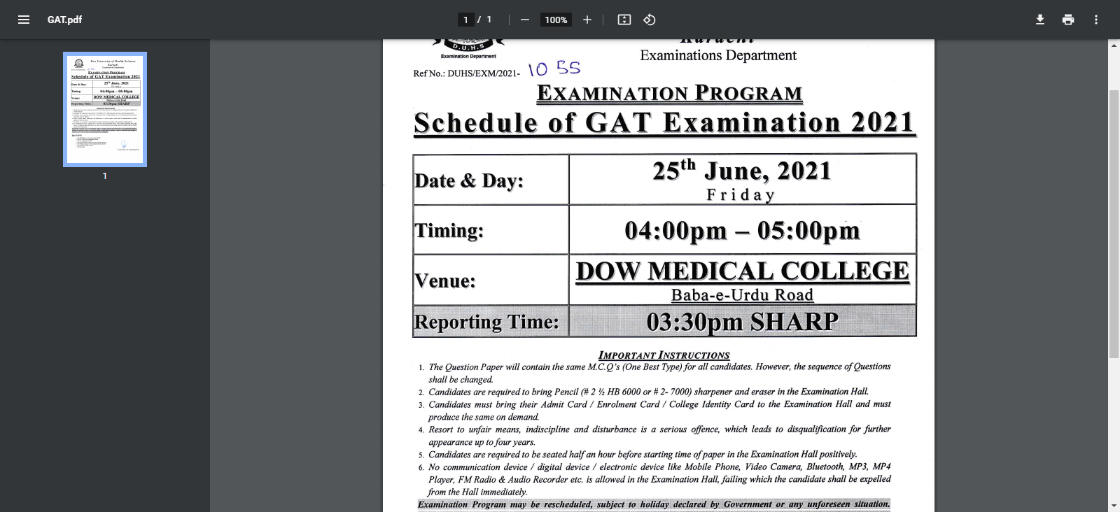This screenshot has width=1120, height=512.
Task: Rotate the document counterclockwise
Action: click(650, 20)
